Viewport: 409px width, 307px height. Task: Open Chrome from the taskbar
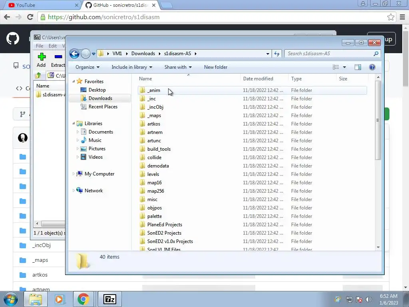pos(83,299)
